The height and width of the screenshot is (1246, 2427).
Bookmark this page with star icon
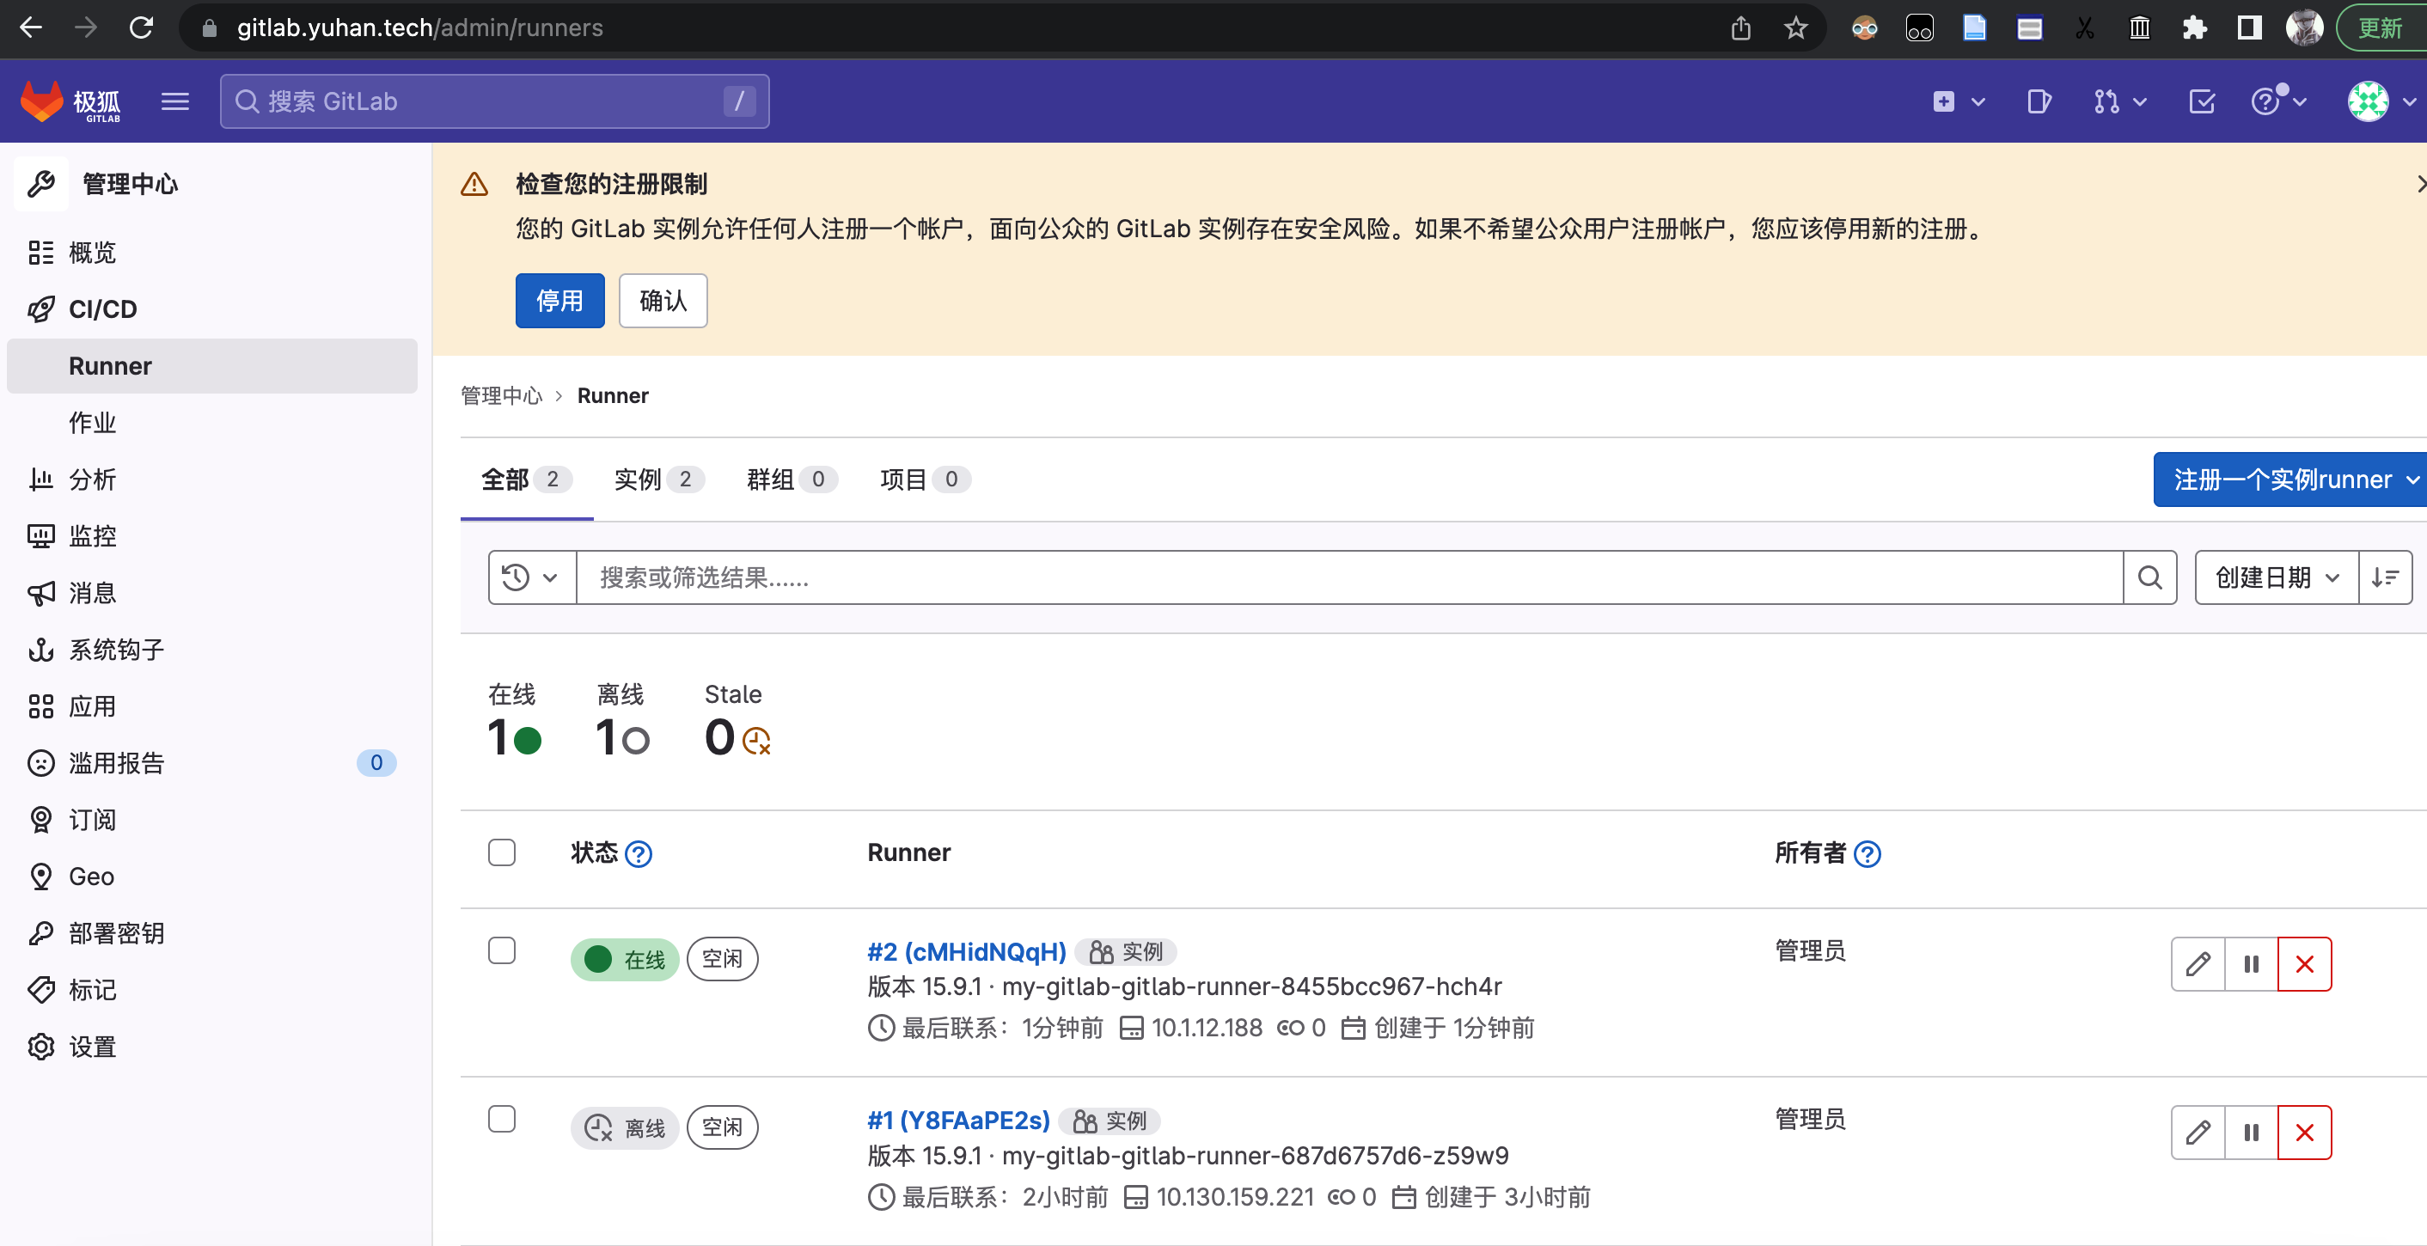[1795, 27]
